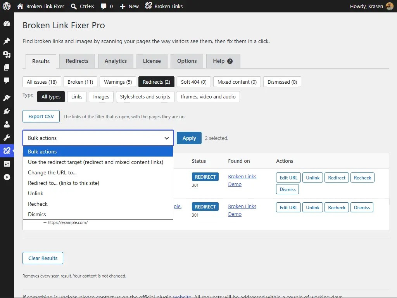Click Dismiss button in second row
This screenshot has height=298, width=397.
pyautogui.click(x=362, y=207)
